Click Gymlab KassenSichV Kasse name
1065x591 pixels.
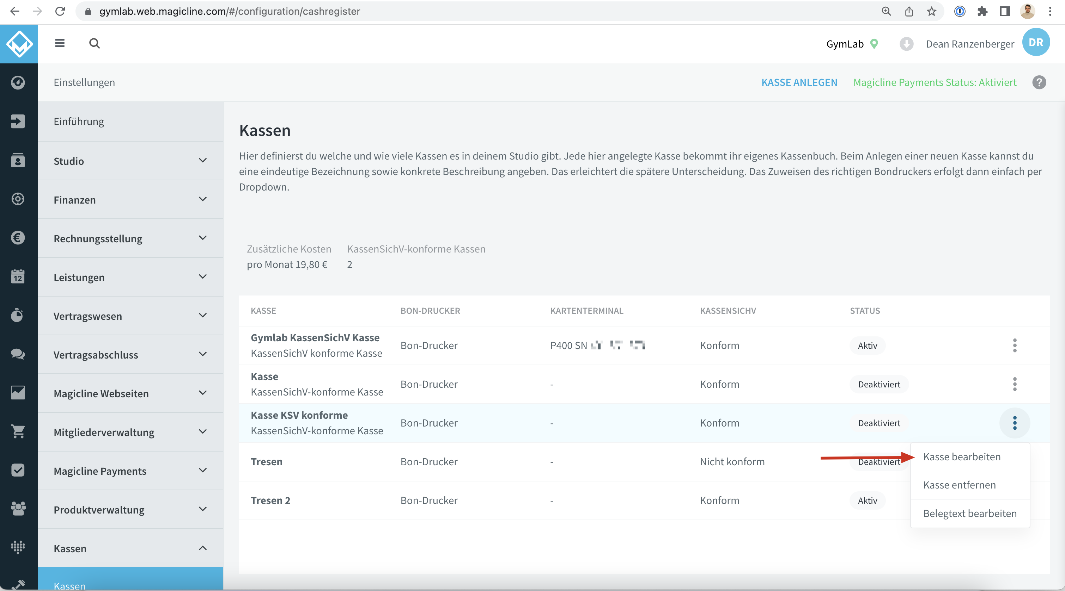(x=315, y=338)
